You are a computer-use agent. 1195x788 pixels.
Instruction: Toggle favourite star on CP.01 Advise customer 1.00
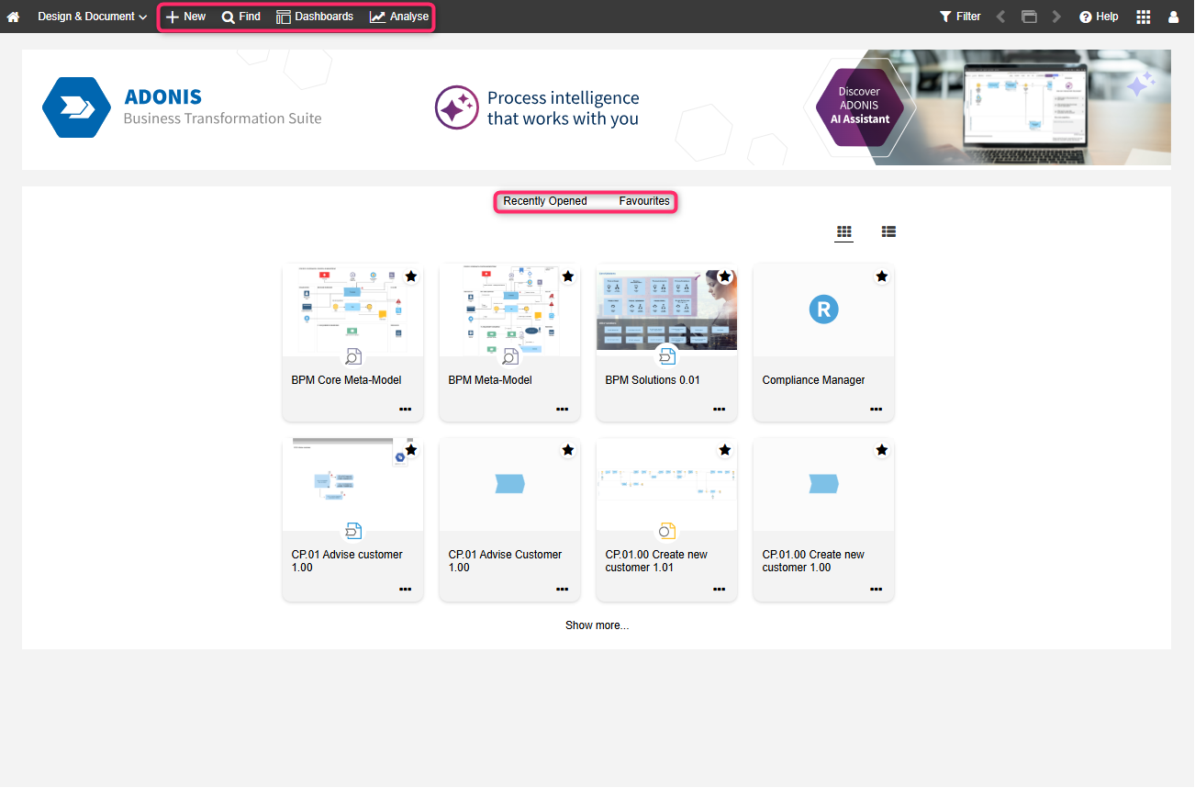[411, 450]
